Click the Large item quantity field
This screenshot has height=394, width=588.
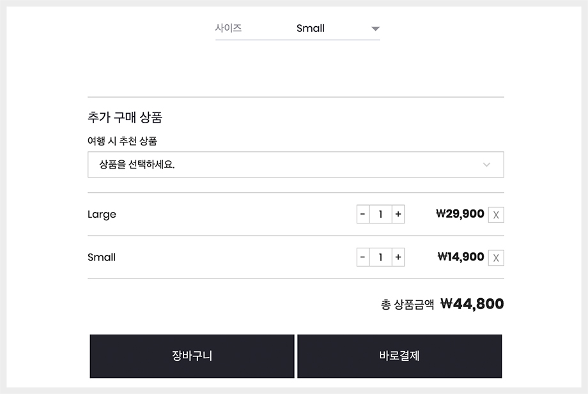tap(380, 215)
